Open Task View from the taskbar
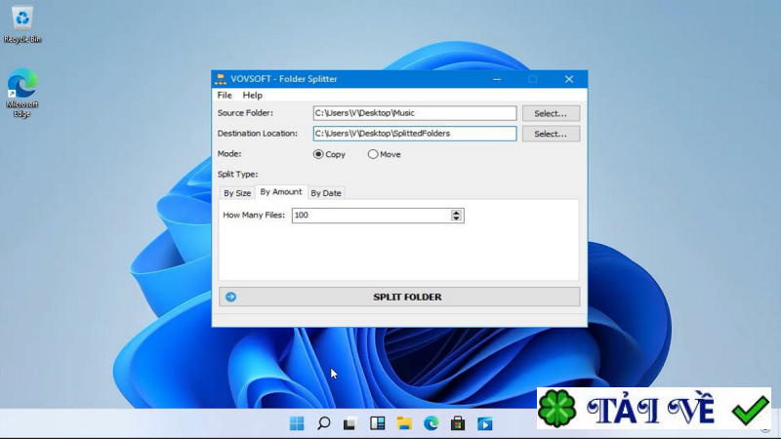Screen dimensions: 781x439 click(350, 423)
